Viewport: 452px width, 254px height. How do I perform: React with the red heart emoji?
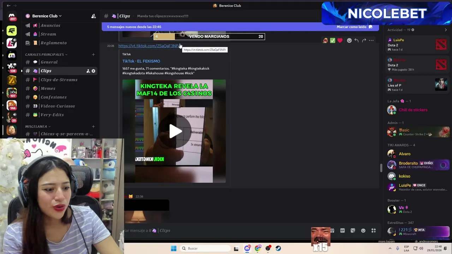(x=340, y=41)
